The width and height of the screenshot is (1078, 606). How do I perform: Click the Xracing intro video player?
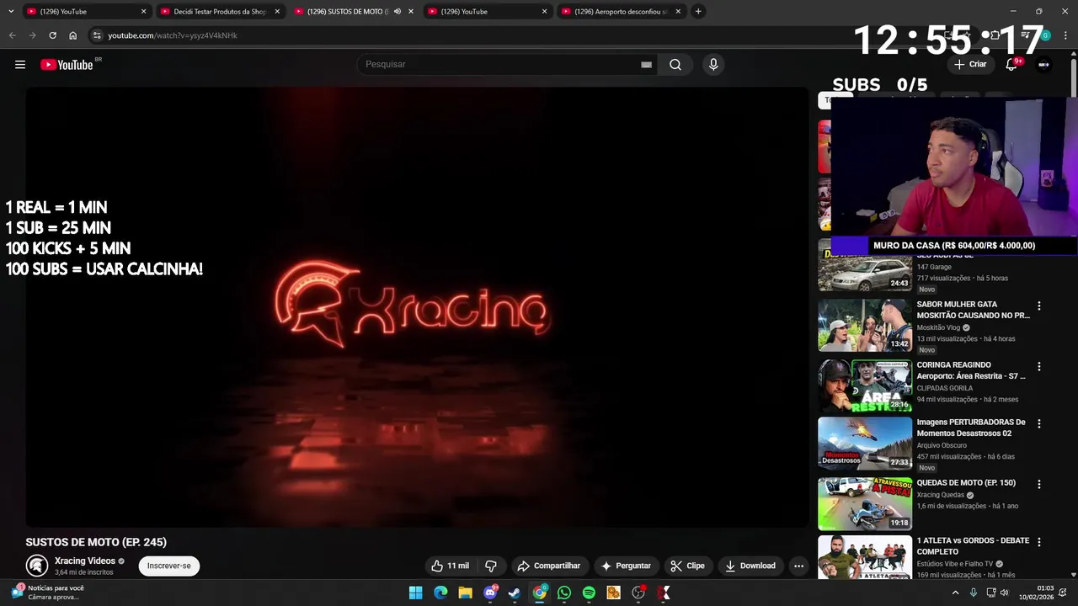coord(417,307)
